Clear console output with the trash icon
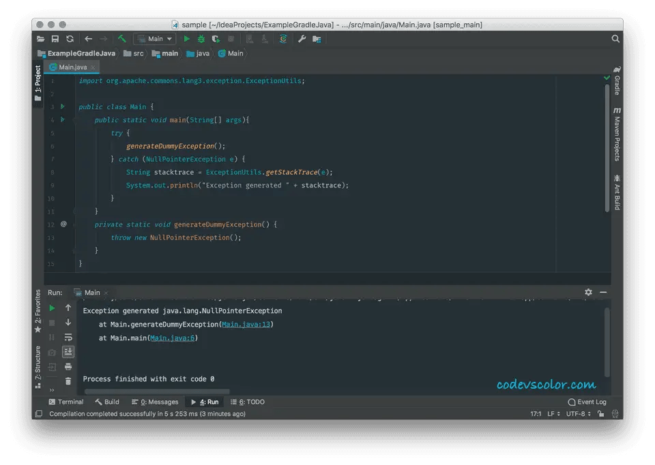Image resolution: width=655 pixels, height=465 pixels. (68, 381)
